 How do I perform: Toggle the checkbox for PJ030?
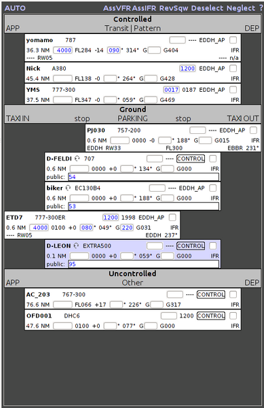point(253,130)
